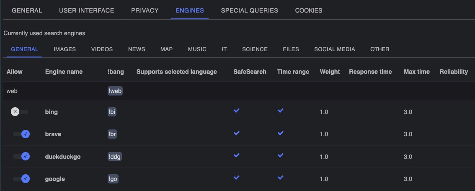Disable the brave engine toggle
475x191 pixels.
click(21, 134)
